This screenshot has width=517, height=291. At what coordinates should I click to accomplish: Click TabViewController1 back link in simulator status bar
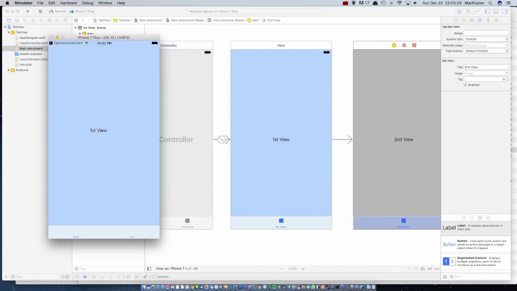click(66, 43)
